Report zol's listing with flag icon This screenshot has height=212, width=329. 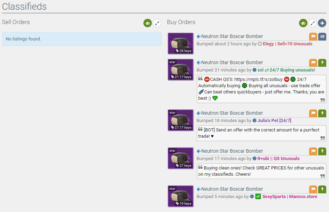(313, 63)
